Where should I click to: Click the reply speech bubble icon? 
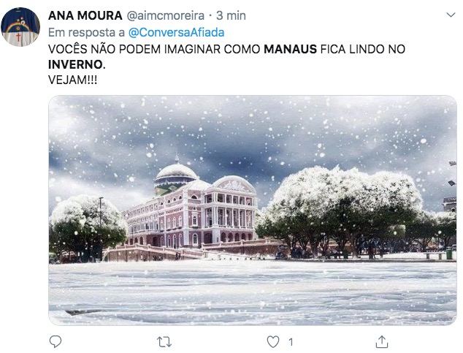click(x=56, y=342)
